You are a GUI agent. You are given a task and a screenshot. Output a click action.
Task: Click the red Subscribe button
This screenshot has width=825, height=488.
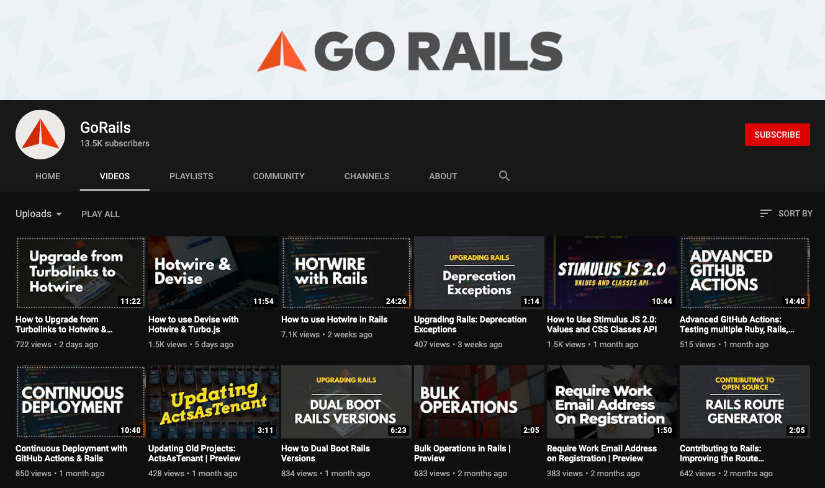pos(777,135)
